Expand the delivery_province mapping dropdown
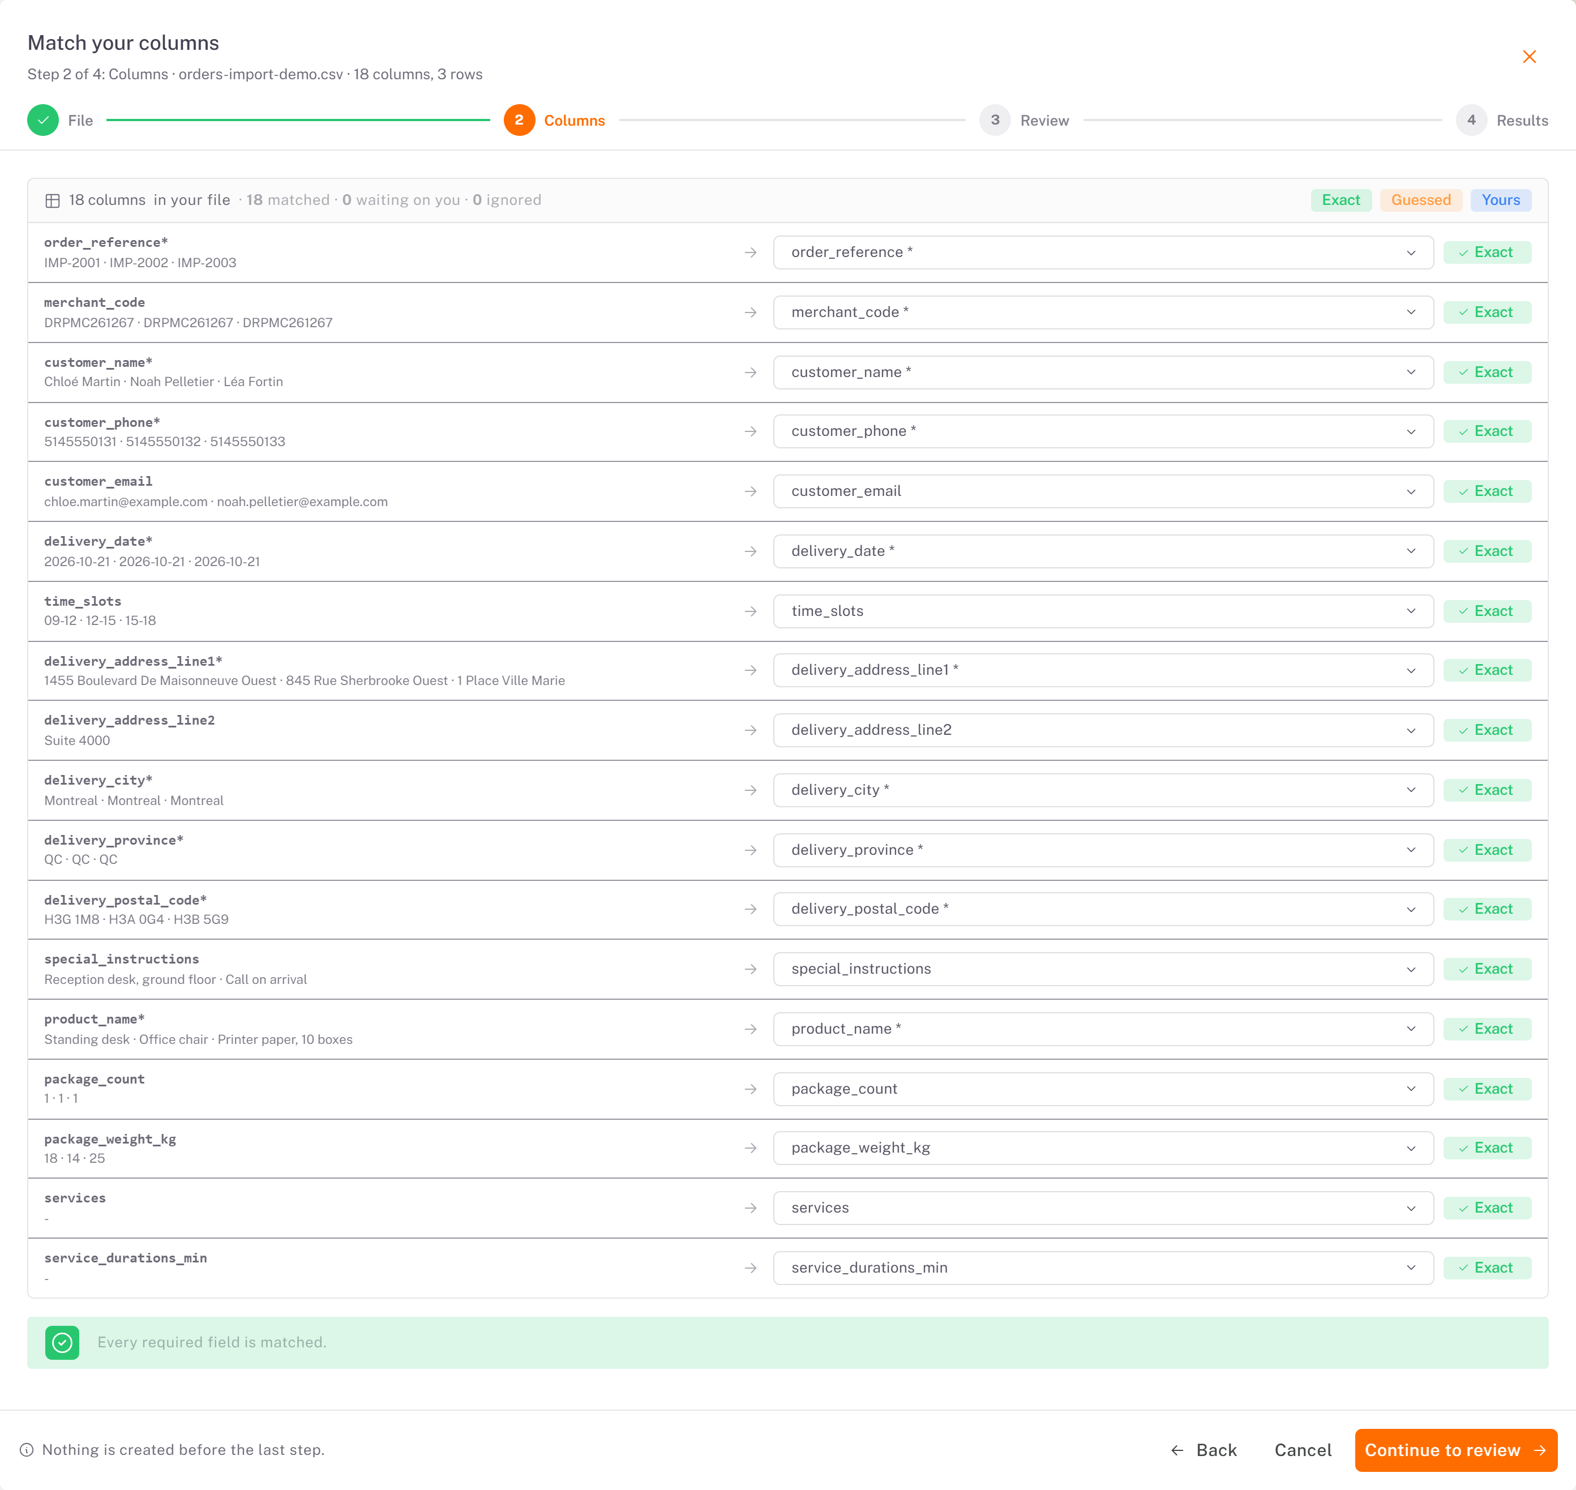This screenshot has height=1490, width=1576. click(1103, 850)
